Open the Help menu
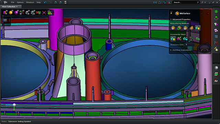Screen dimensions: 220x124 point(38,2)
